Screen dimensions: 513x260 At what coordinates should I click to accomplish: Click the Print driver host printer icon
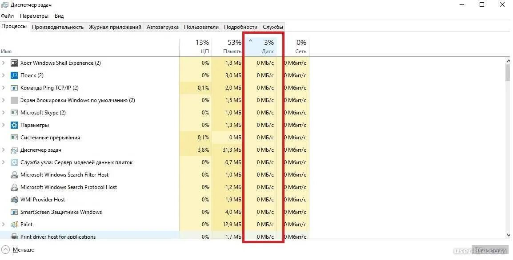coord(14,236)
